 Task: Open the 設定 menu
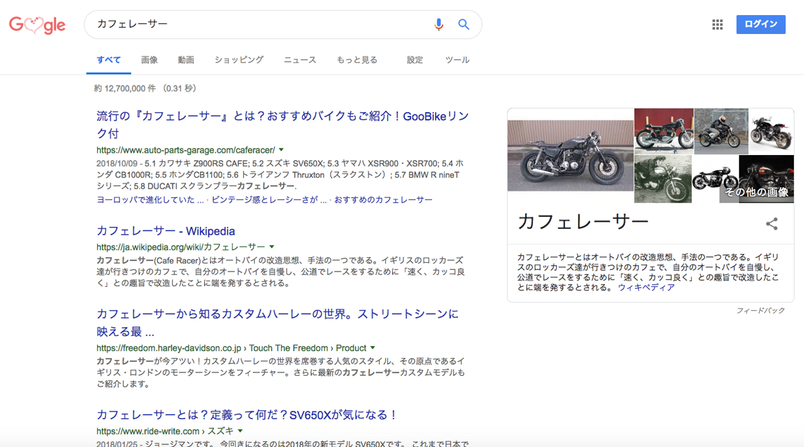[415, 60]
